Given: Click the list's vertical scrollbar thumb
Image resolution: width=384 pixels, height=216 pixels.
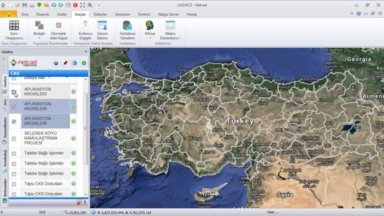Looking at the screenshot, I should pyautogui.click(x=85, y=128).
